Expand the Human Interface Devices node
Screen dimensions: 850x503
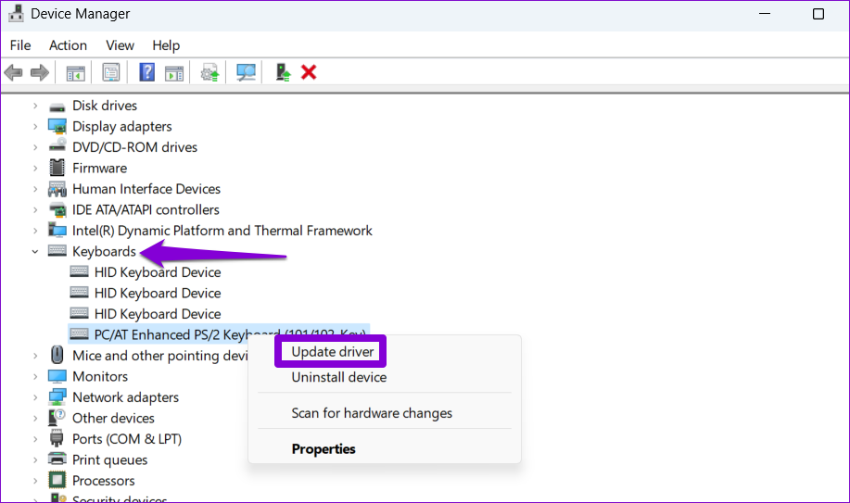[35, 189]
